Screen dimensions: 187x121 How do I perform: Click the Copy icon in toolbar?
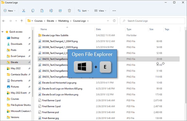coord(33,11)
